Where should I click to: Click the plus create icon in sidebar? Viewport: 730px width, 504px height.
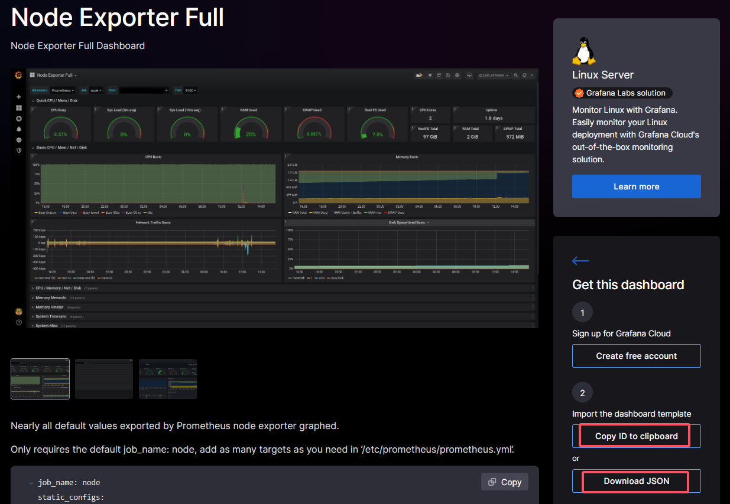click(x=18, y=97)
